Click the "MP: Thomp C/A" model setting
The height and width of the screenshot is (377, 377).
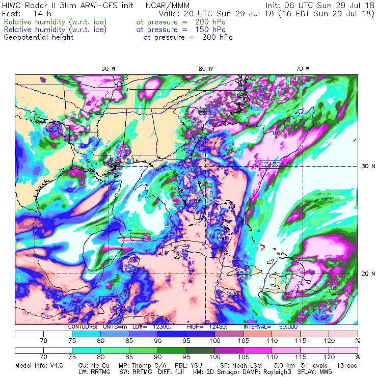142,366
